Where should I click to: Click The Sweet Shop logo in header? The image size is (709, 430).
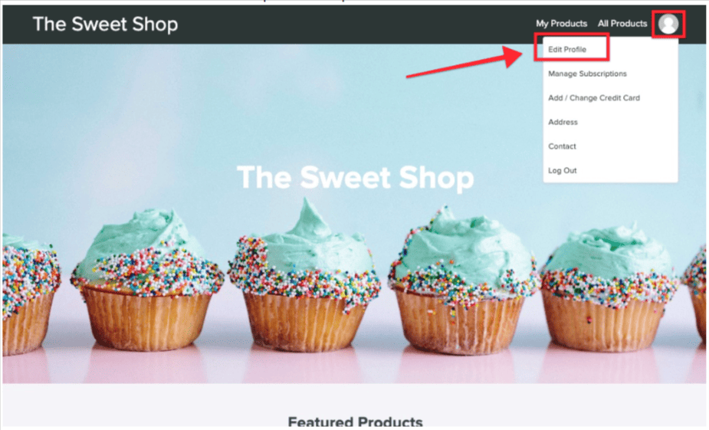pyautogui.click(x=105, y=24)
